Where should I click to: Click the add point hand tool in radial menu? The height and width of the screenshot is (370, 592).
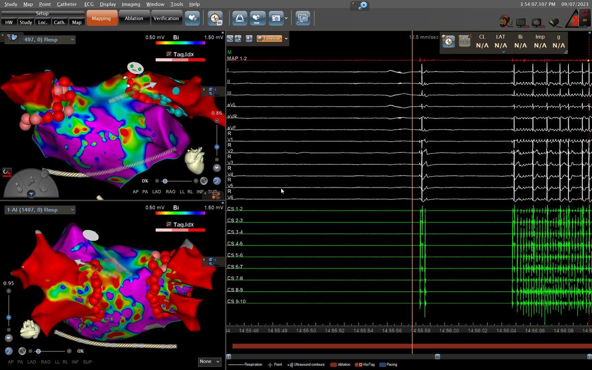point(18,187)
